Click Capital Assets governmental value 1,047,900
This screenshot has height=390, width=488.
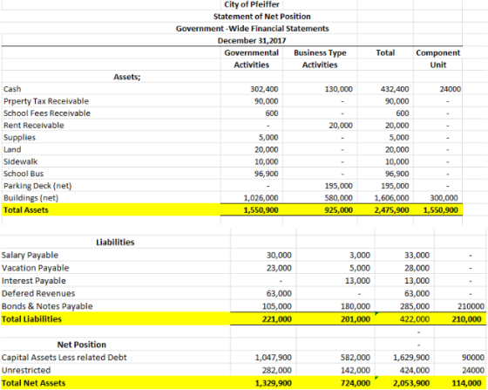(274, 358)
